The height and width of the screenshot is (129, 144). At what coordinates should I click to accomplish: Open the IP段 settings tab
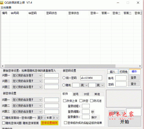pyautogui.click(x=86, y=94)
